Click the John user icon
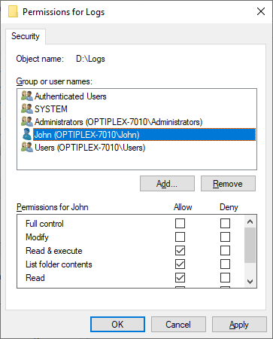Viewport: 273px width, 339px height. 27,134
